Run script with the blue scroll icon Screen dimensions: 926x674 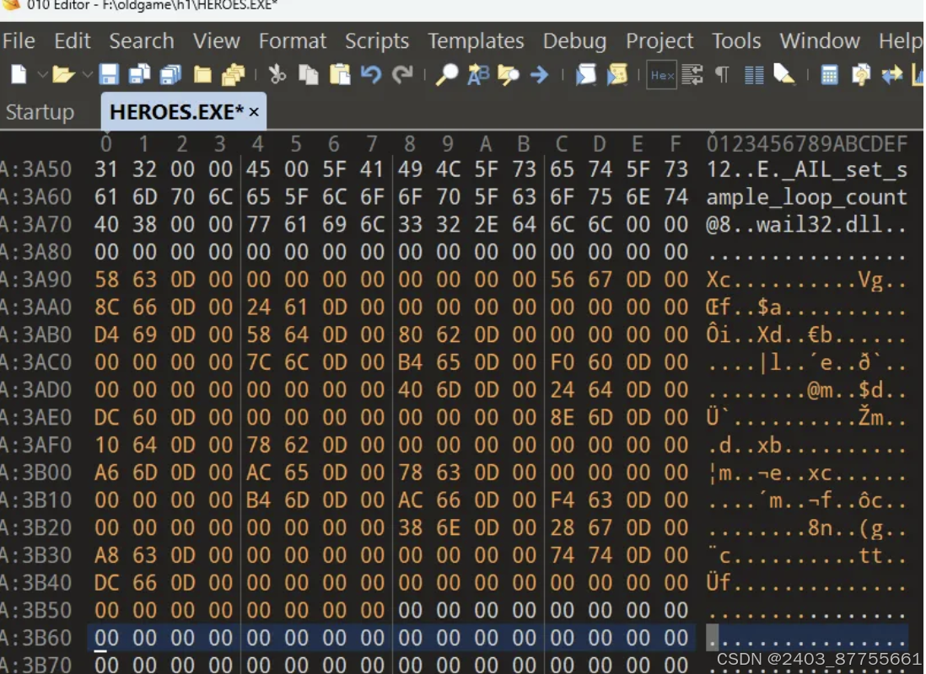click(586, 75)
